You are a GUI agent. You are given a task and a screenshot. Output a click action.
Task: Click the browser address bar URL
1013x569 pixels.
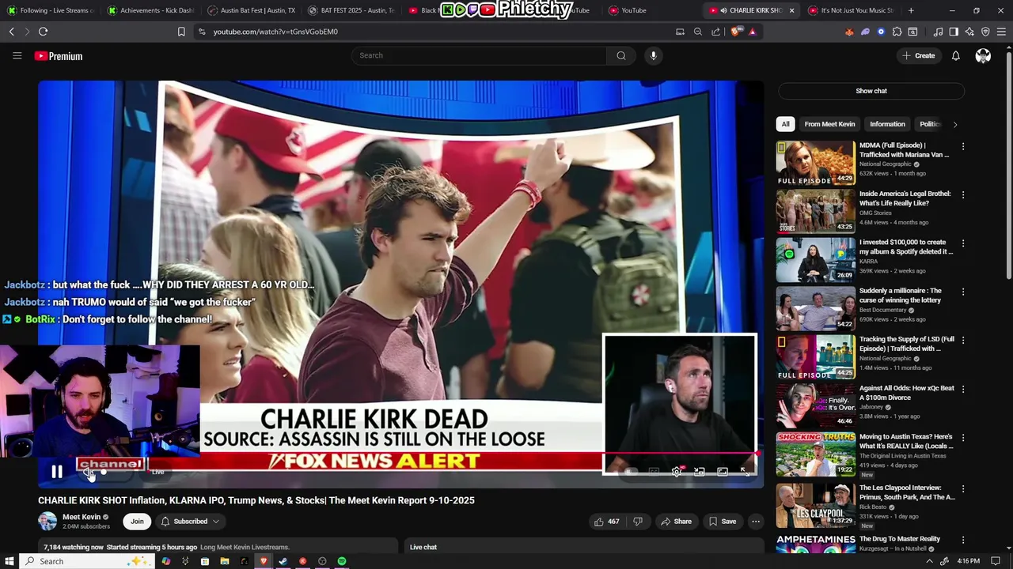[275, 32]
